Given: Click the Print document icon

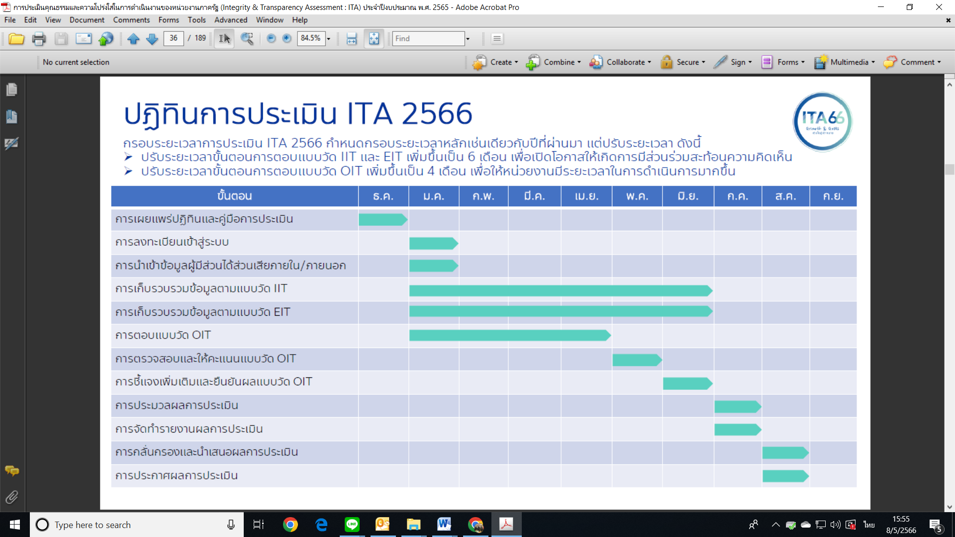Looking at the screenshot, I should [39, 39].
